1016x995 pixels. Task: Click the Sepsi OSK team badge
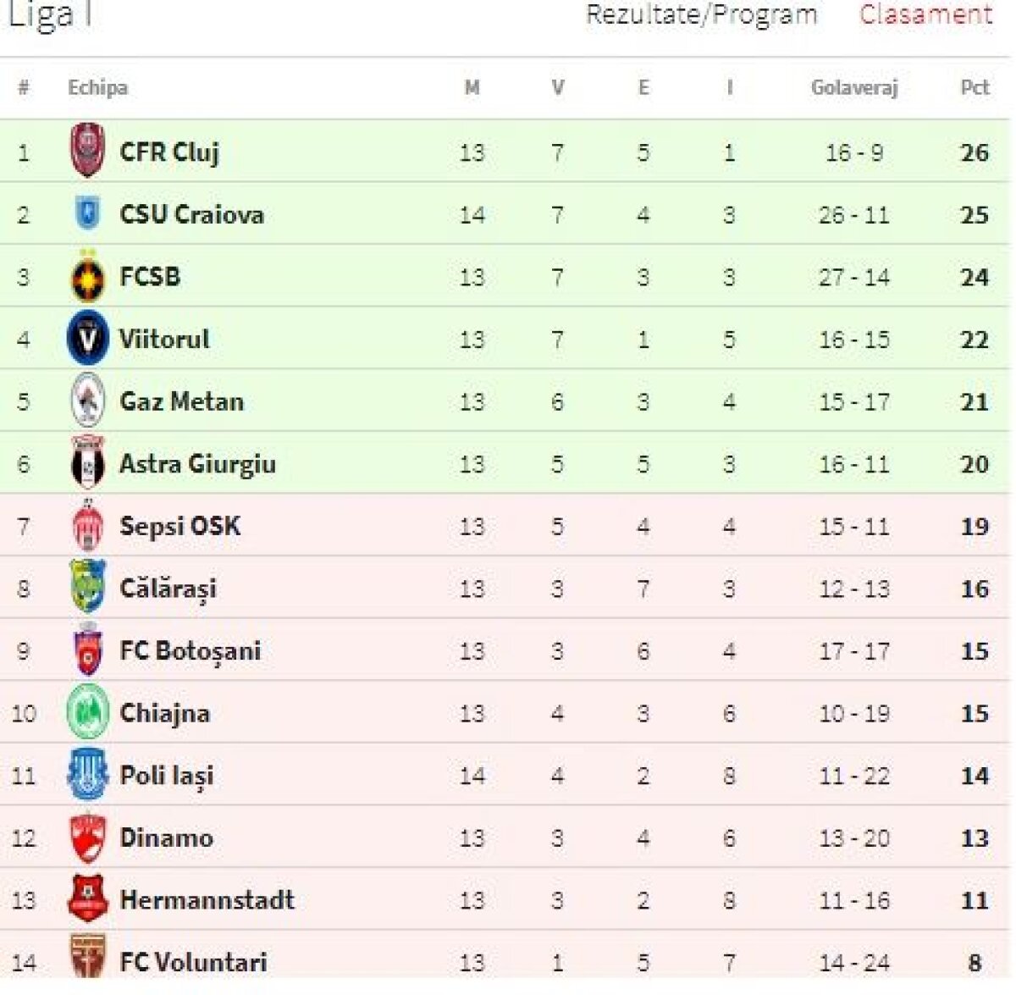coord(87,525)
